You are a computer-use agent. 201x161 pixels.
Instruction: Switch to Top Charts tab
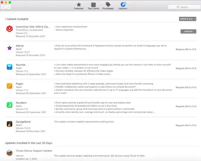[x=93, y=6]
